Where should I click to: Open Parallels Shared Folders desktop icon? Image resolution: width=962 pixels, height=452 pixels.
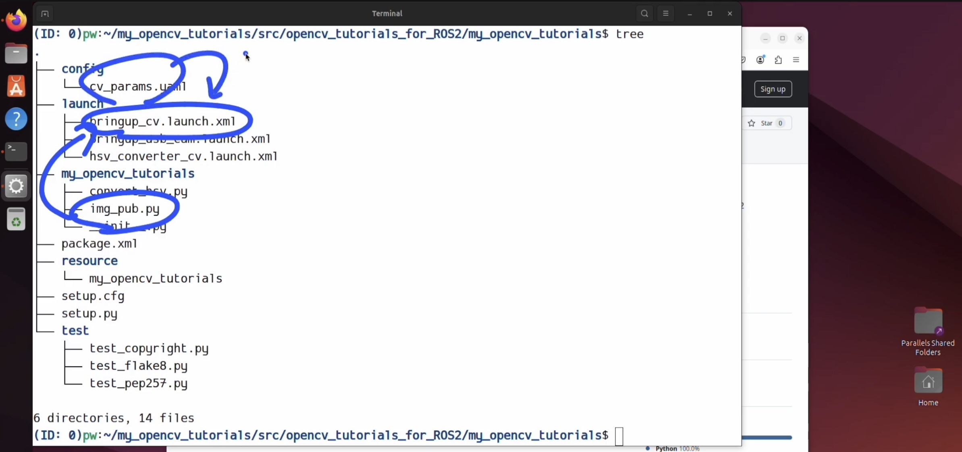[928, 321]
